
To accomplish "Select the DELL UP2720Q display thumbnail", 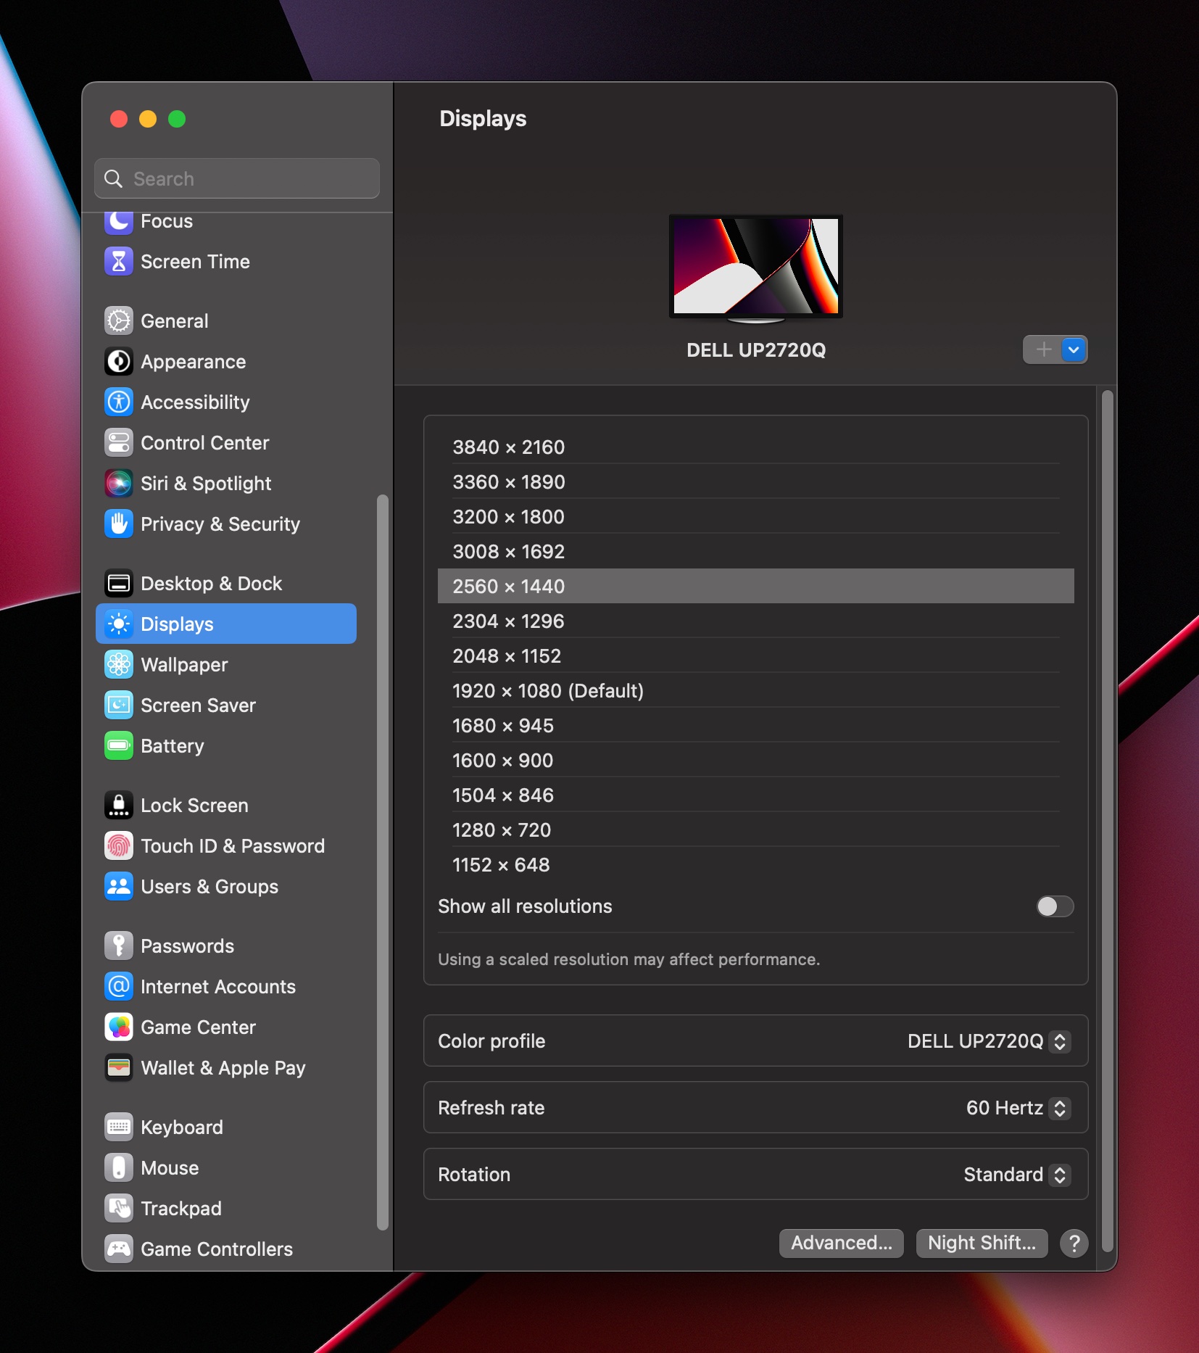I will [x=755, y=269].
